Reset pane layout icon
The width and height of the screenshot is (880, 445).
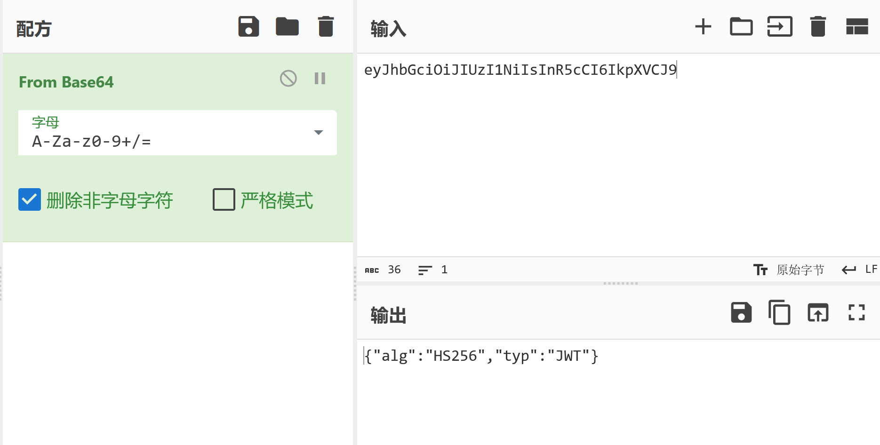coord(857,26)
